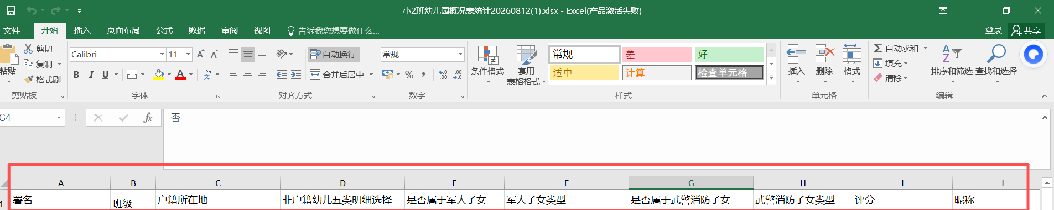Viewport: 1054px width, 210px height.
Task: Open 排序和筛选 sort and filter
Action: [952, 64]
